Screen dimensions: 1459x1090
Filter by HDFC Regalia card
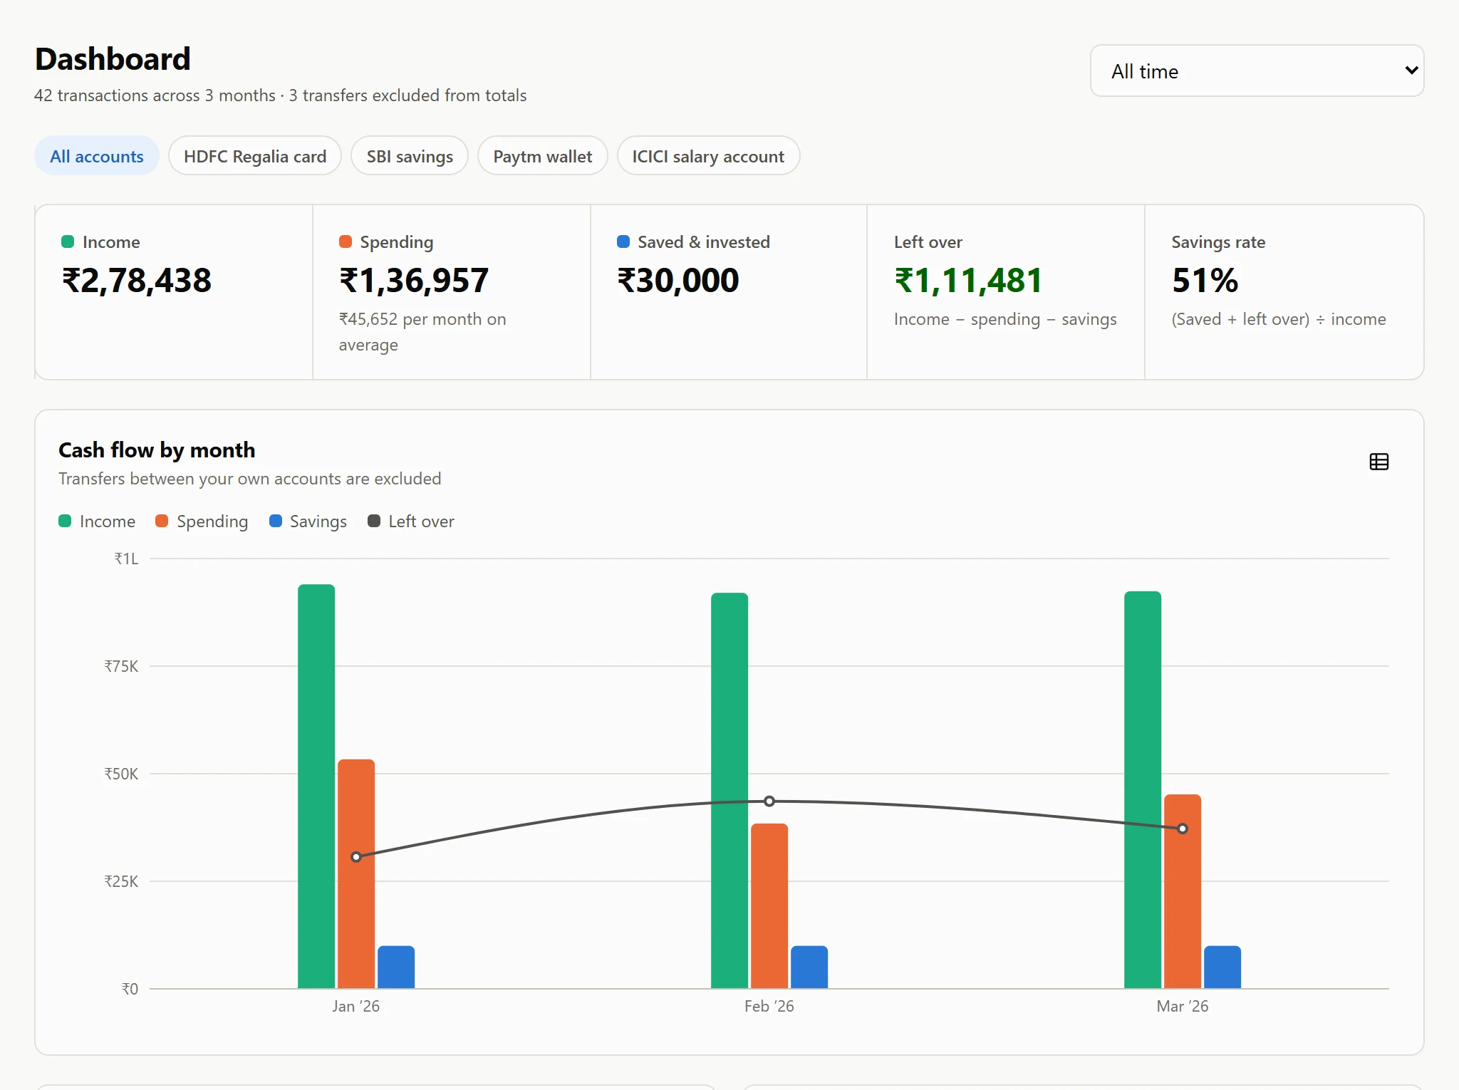[255, 156]
